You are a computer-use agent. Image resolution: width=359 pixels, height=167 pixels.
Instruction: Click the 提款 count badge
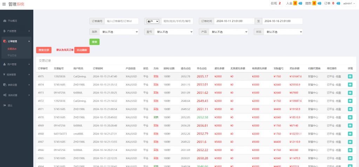coord(314,4)
